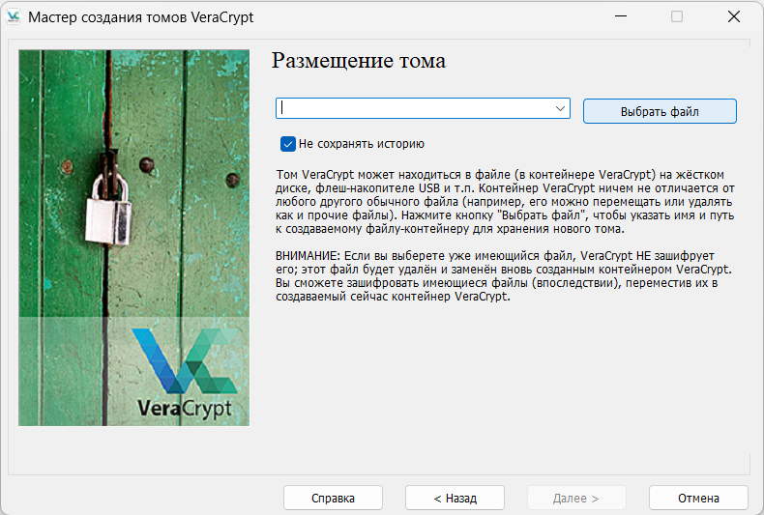Click the paragraph starting "Том VeraCrypt может"
The image size is (764, 515).
(505, 202)
